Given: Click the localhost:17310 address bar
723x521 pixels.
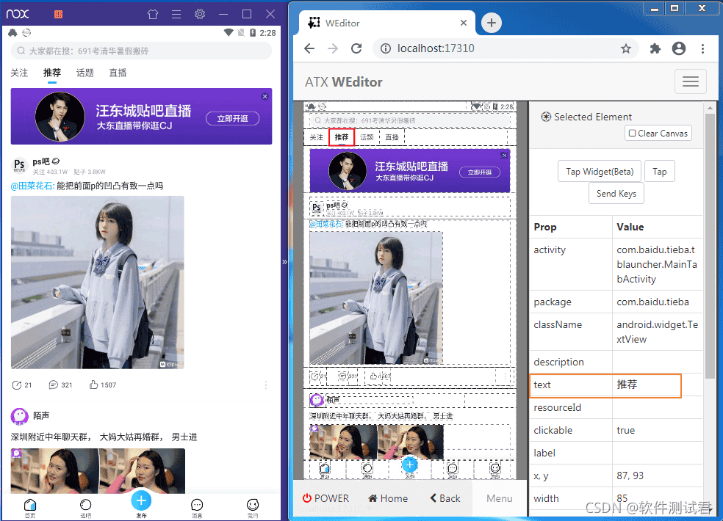Looking at the screenshot, I should pyautogui.click(x=434, y=48).
